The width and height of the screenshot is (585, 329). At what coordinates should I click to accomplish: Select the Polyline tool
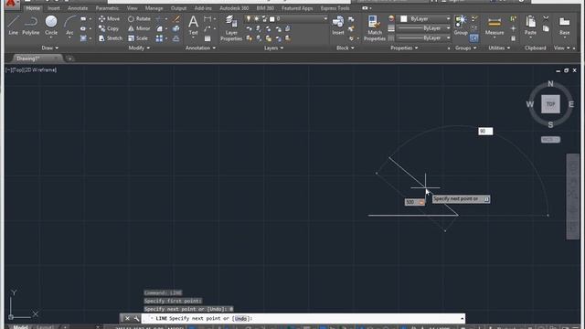(30, 26)
